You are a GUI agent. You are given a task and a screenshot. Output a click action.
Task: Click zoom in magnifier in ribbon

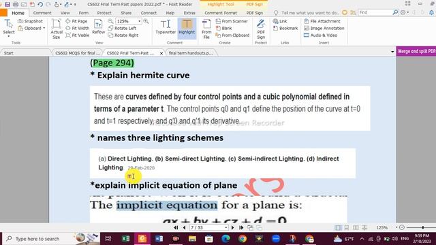tap(146, 21)
